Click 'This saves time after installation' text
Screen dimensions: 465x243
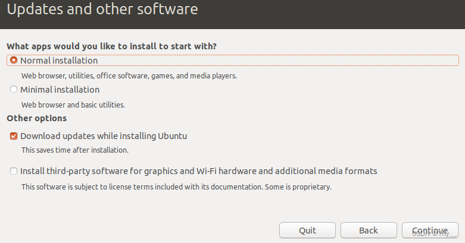75,150
